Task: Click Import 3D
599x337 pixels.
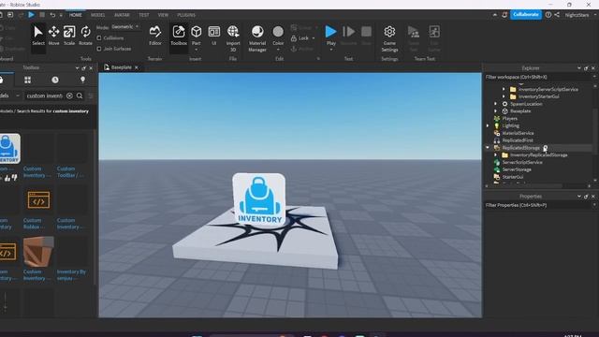Action: click(x=233, y=38)
